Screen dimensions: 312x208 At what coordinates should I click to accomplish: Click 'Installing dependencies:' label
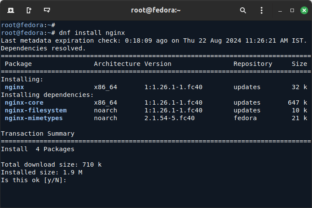(x=47, y=95)
